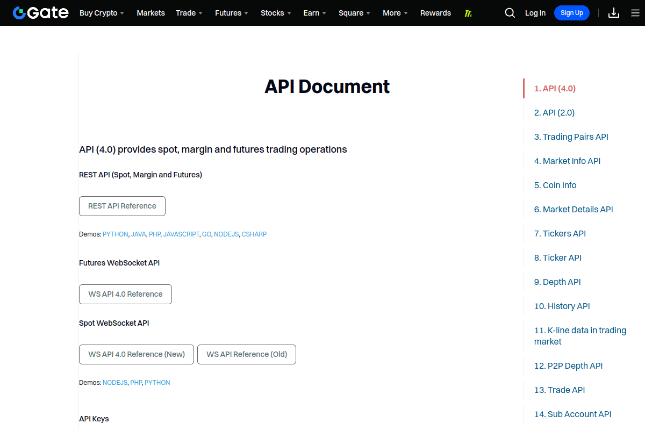This screenshot has width=645, height=430.
Task: Go to the Markets menu item
Action: click(151, 13)
